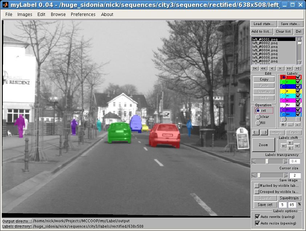Go to next image with > button
Screen dimensions: 306x231
(280, 69)
